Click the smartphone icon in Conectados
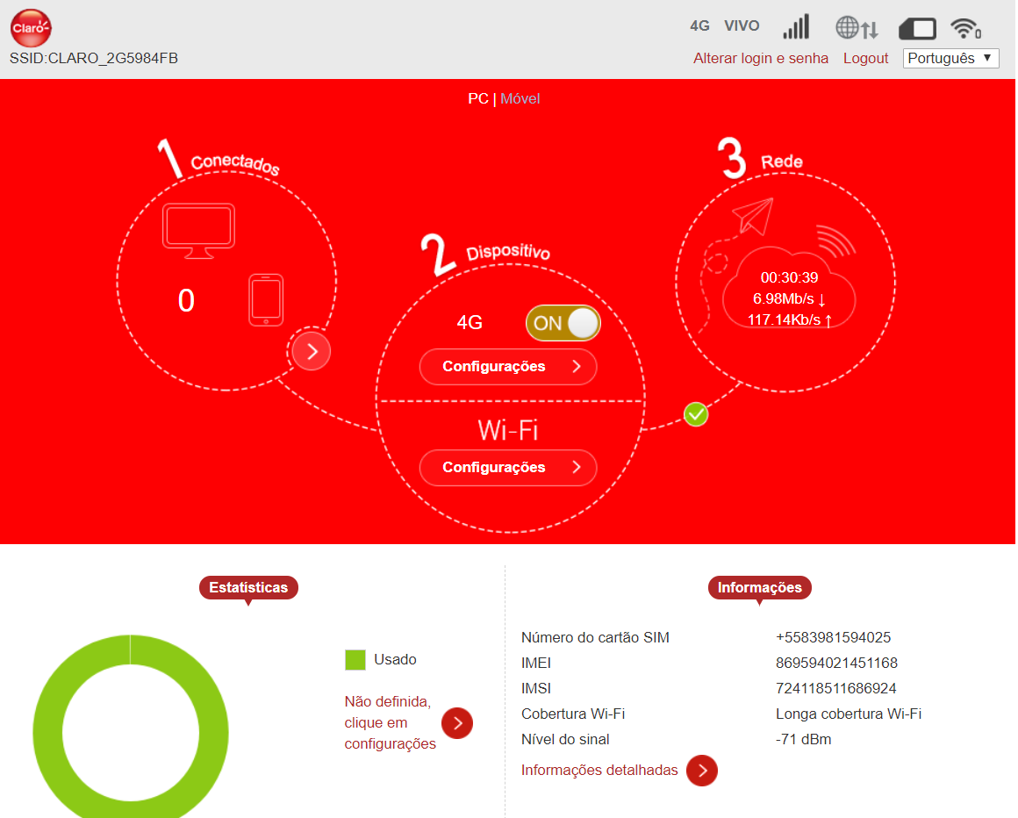The height and width of the screenshot is (818, 1018). coord(266,300)
